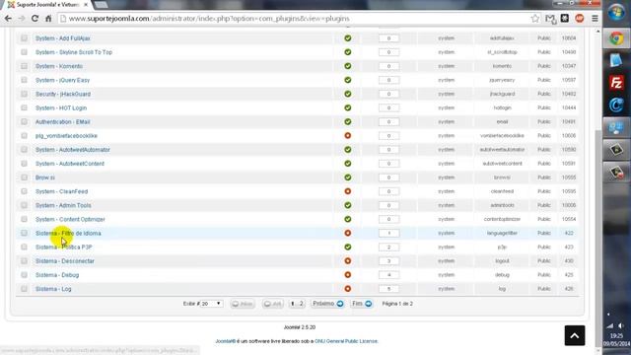Toggle status icon for Security - jHackGuard

click(x=348, y=94)
